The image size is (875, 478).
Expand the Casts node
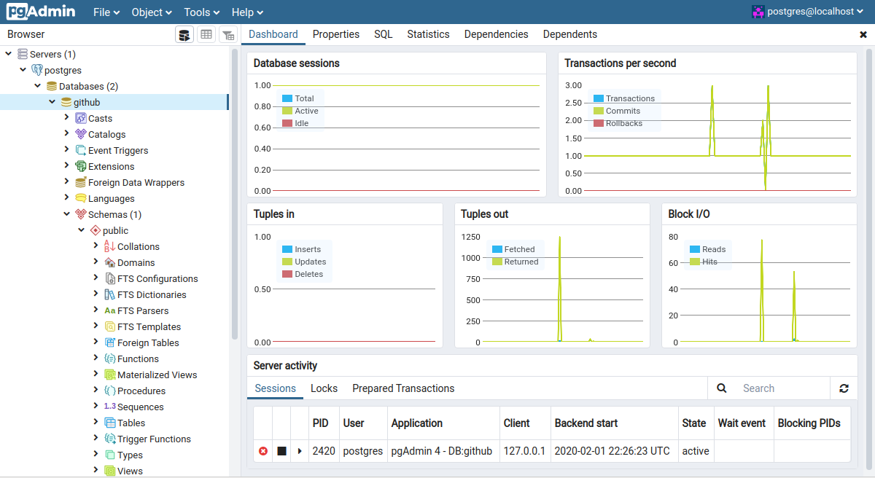click(67, 117)
